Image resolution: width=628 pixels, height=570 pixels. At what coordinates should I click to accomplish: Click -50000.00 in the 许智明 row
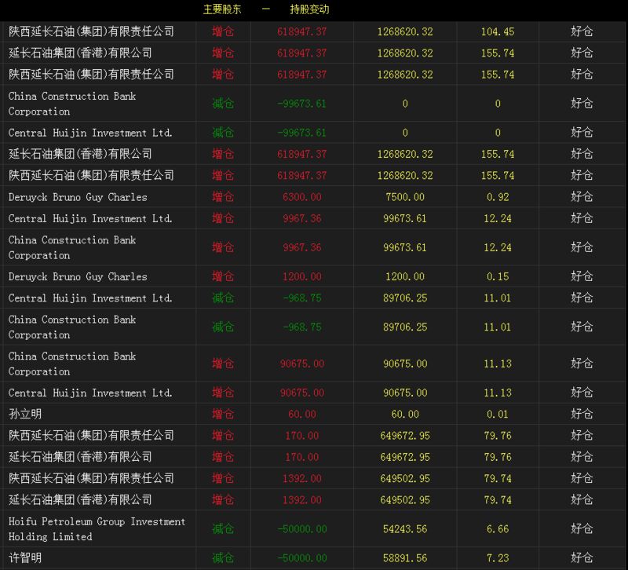pyautogui.click(x=302, y=558)
